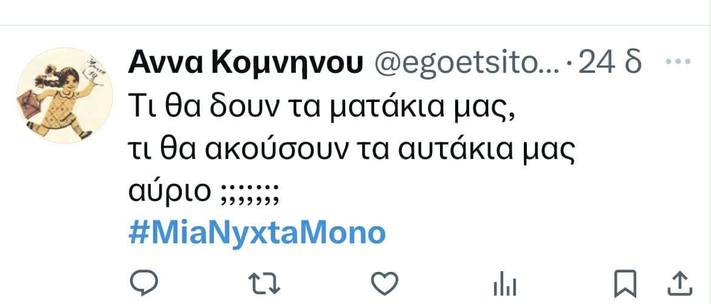Image resolution: width=711 pixels, height=304 pixels.
Task: Toggle the bookmark icon on the tweet
Action: pyautogui.click(x=625, y=283)
